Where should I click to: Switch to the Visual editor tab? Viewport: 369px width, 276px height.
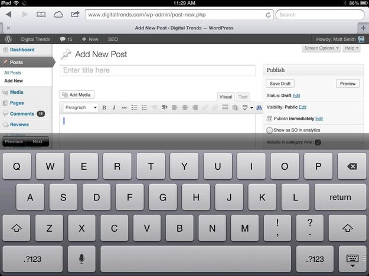pos(226,97)
